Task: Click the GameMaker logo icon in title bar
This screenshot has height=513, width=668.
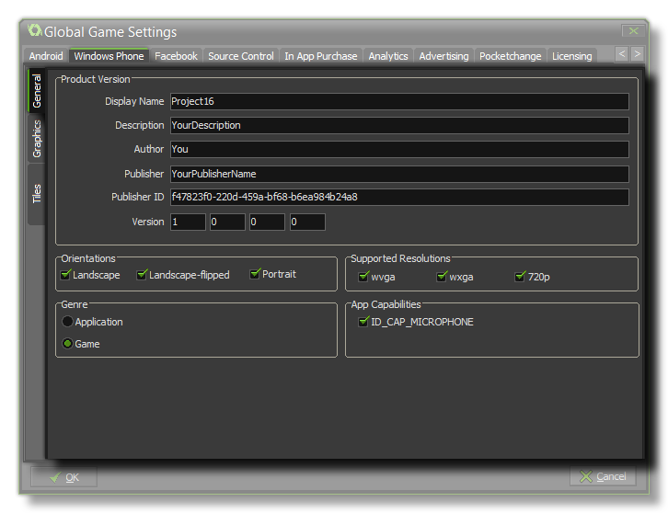Action: 34,31
